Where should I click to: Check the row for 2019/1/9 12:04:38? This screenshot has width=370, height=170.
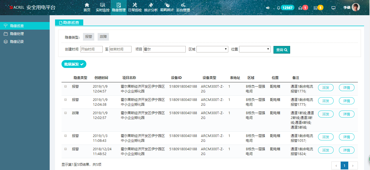pos(65,100)
